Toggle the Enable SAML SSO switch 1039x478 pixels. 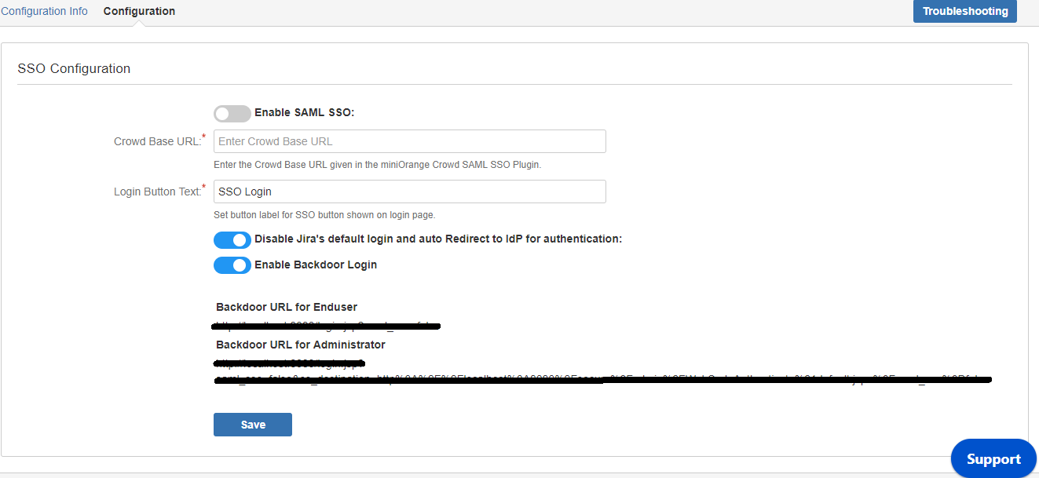(232, 113)
